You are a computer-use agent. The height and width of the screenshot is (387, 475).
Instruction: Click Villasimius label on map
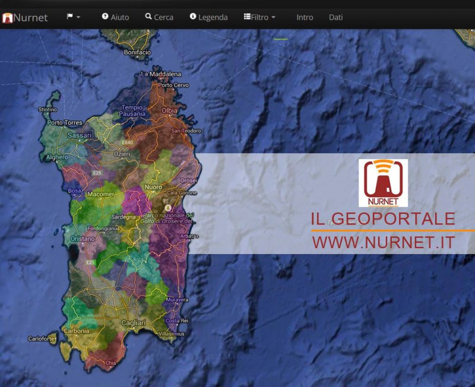pyautogui.click(x=172, y=334)
